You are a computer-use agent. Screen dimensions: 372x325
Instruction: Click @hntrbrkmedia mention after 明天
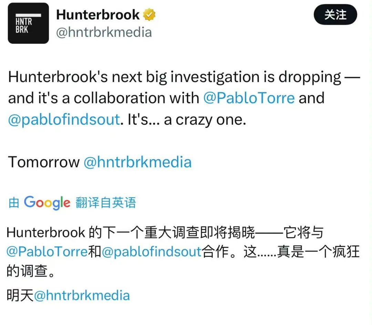coord(82,295)
